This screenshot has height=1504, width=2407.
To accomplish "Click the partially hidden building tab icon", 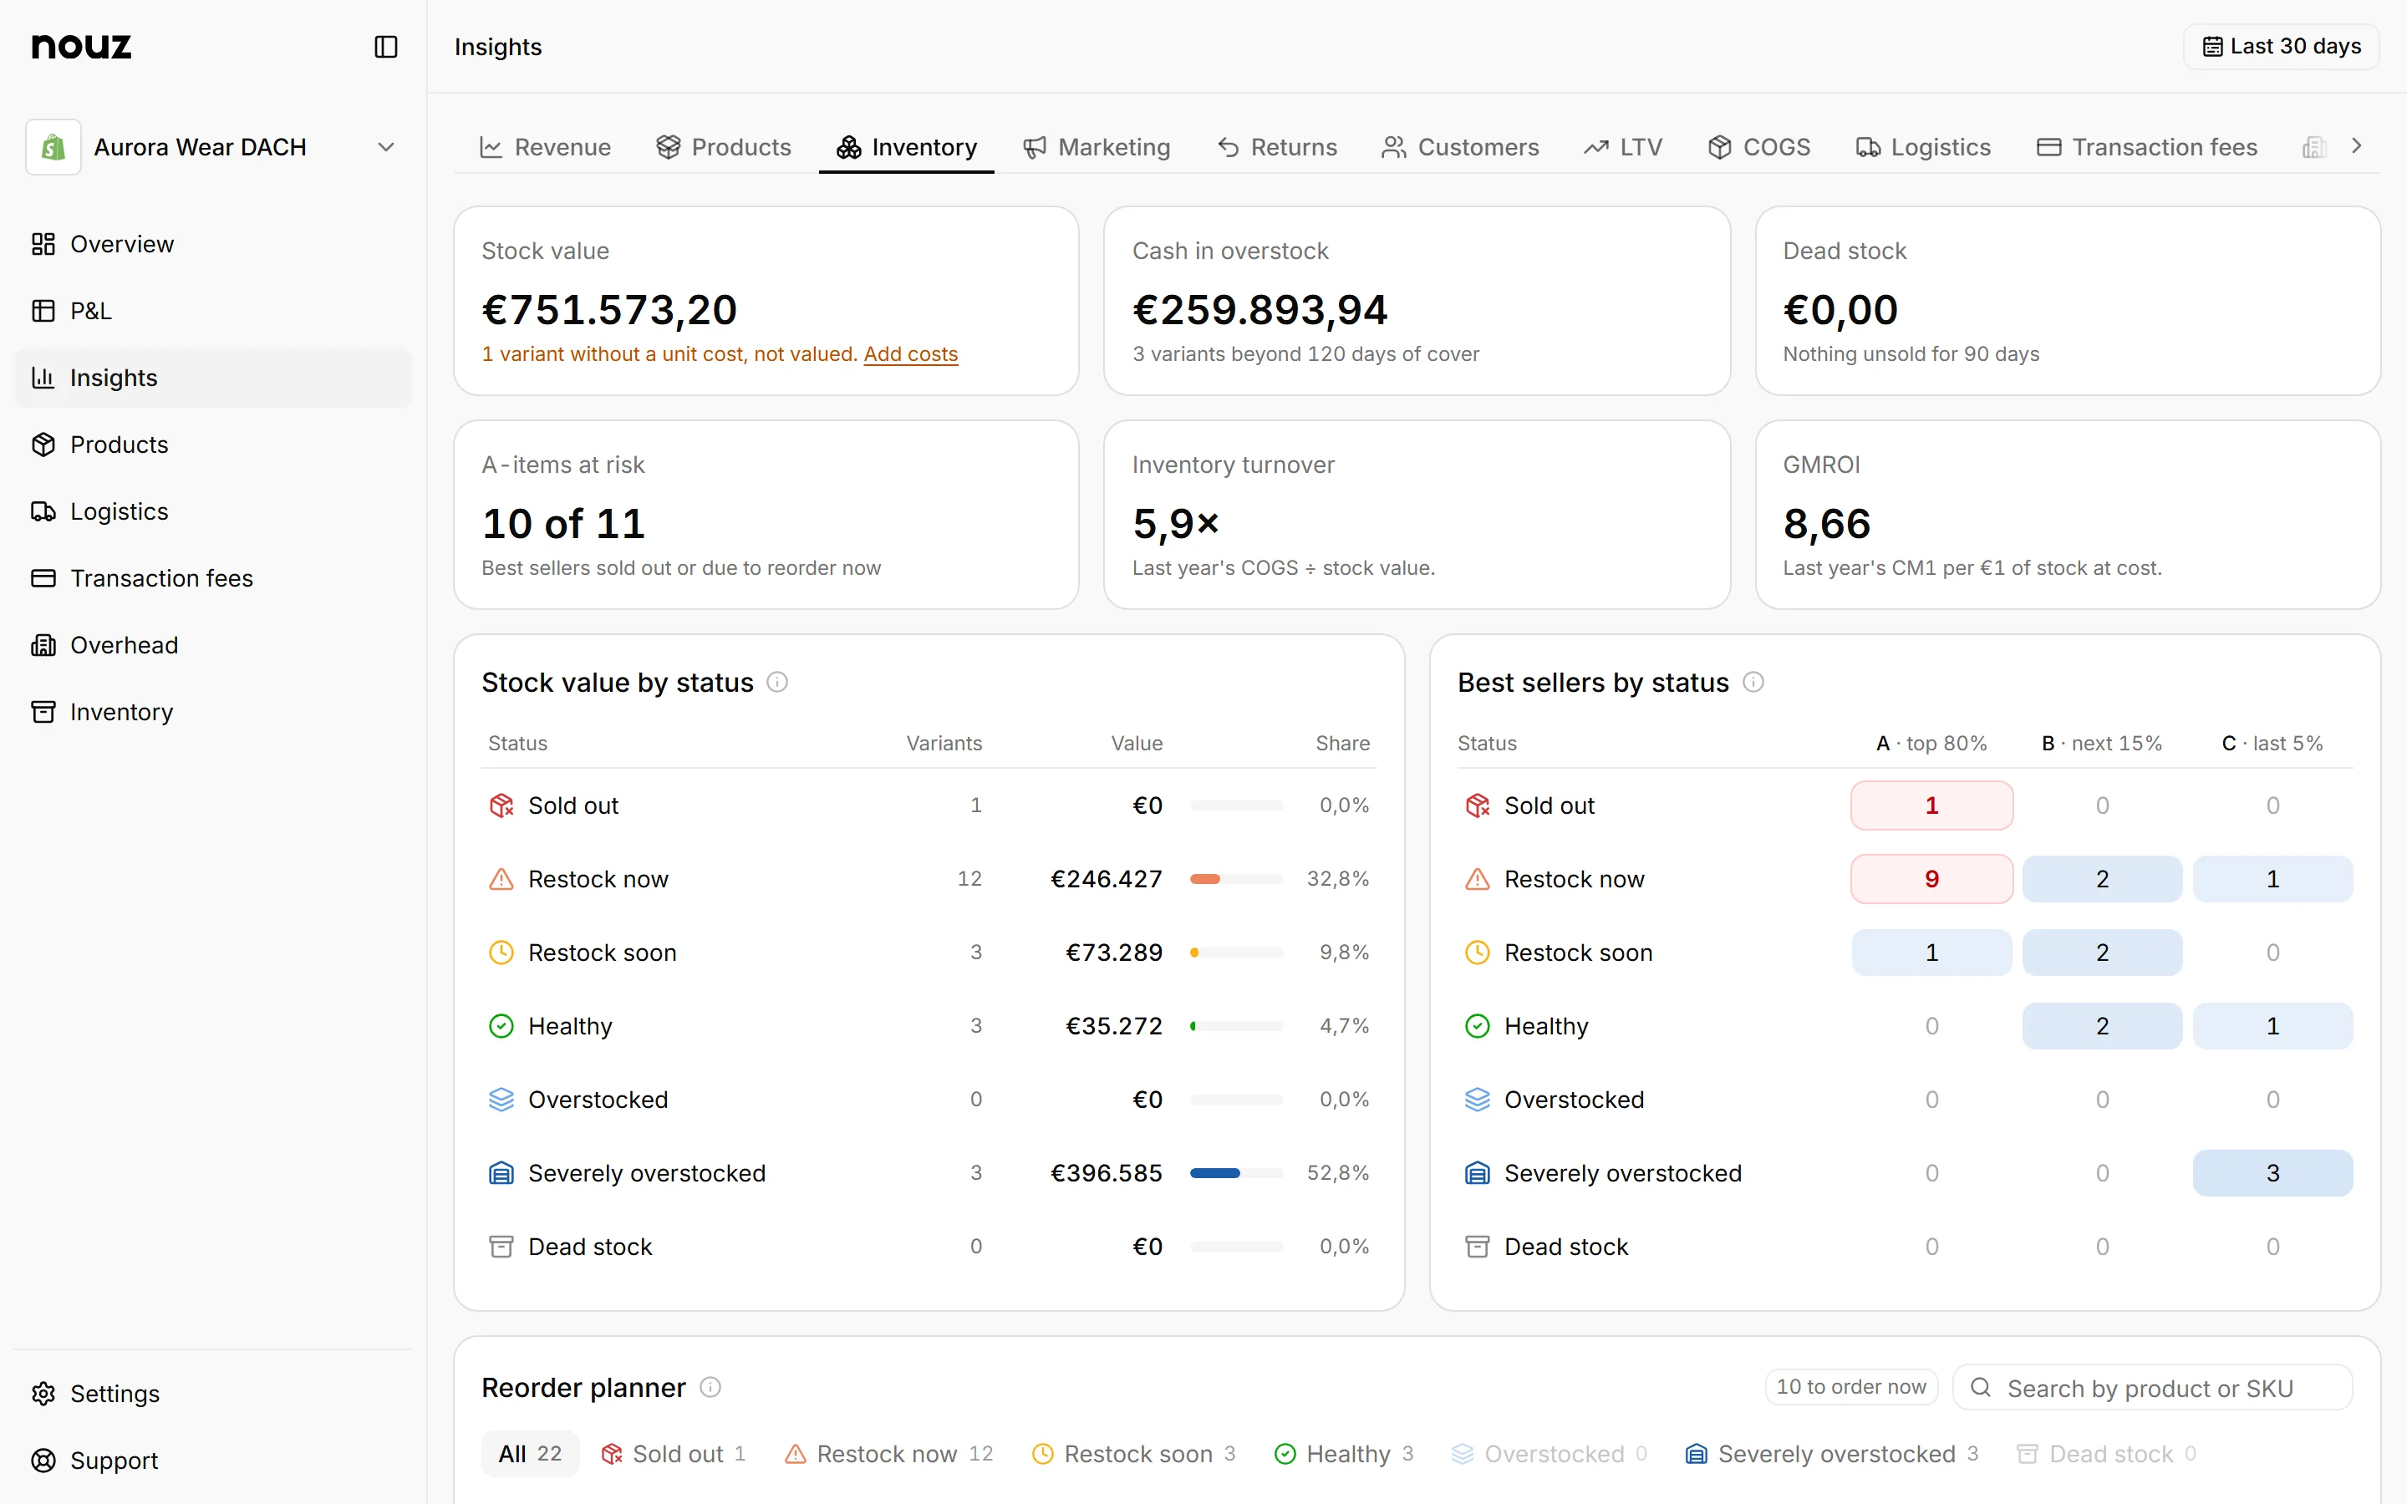I will click(2314, 147).
